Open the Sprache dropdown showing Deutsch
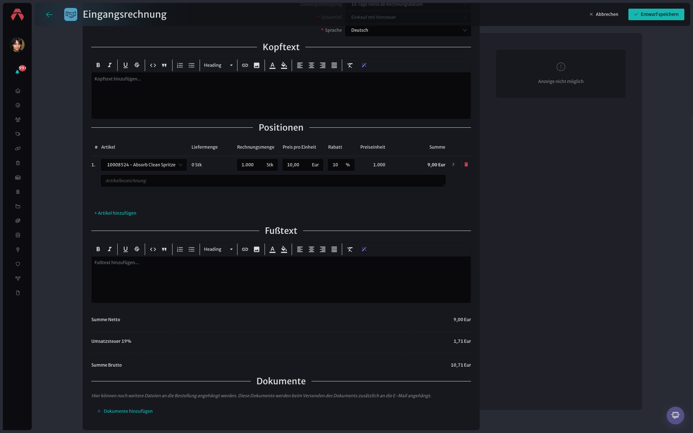 pyautogui.click(x=408, y=30)
